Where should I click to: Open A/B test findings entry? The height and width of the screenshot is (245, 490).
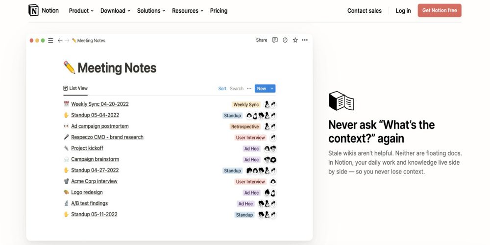tap(89, 203)
